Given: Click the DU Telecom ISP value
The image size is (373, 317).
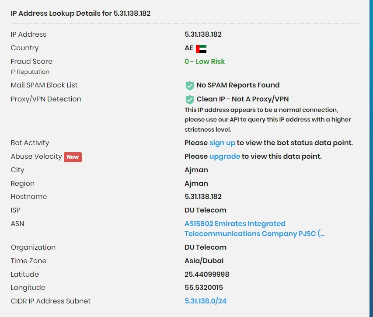Looking at the screenshot, I should [x=206, y=210].
